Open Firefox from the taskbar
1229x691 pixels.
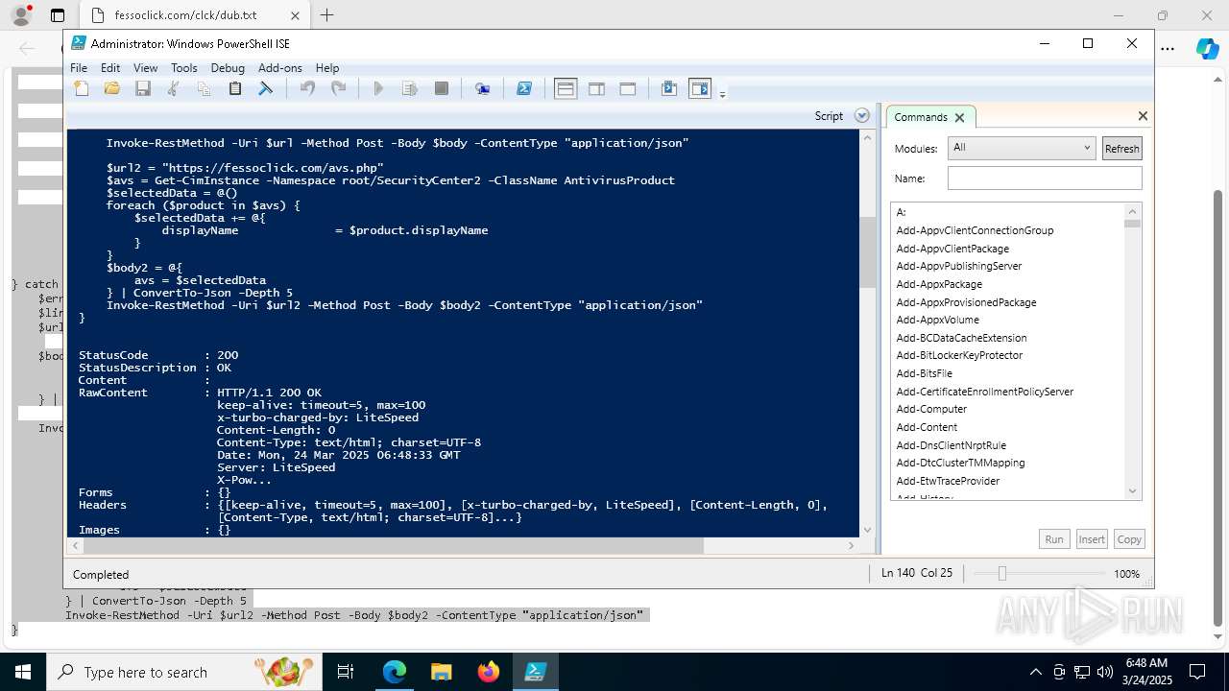coord(488,672)
